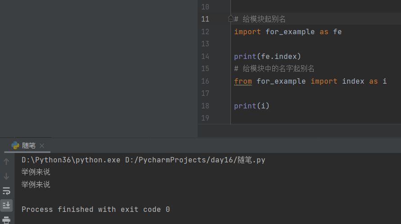
Task: Click the Python icon on run tab
Action: pos(15,145)
